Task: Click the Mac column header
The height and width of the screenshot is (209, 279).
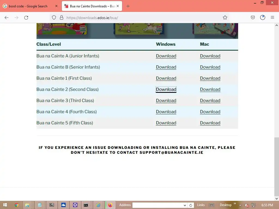Action: pos(204,44)
